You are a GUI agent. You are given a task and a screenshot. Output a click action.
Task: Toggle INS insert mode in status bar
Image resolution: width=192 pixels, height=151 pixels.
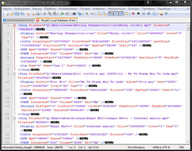[182, 147]
